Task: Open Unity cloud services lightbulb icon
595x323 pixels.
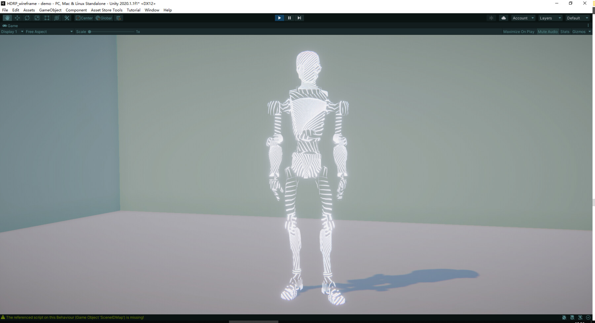Action: [x=491, y=18]
